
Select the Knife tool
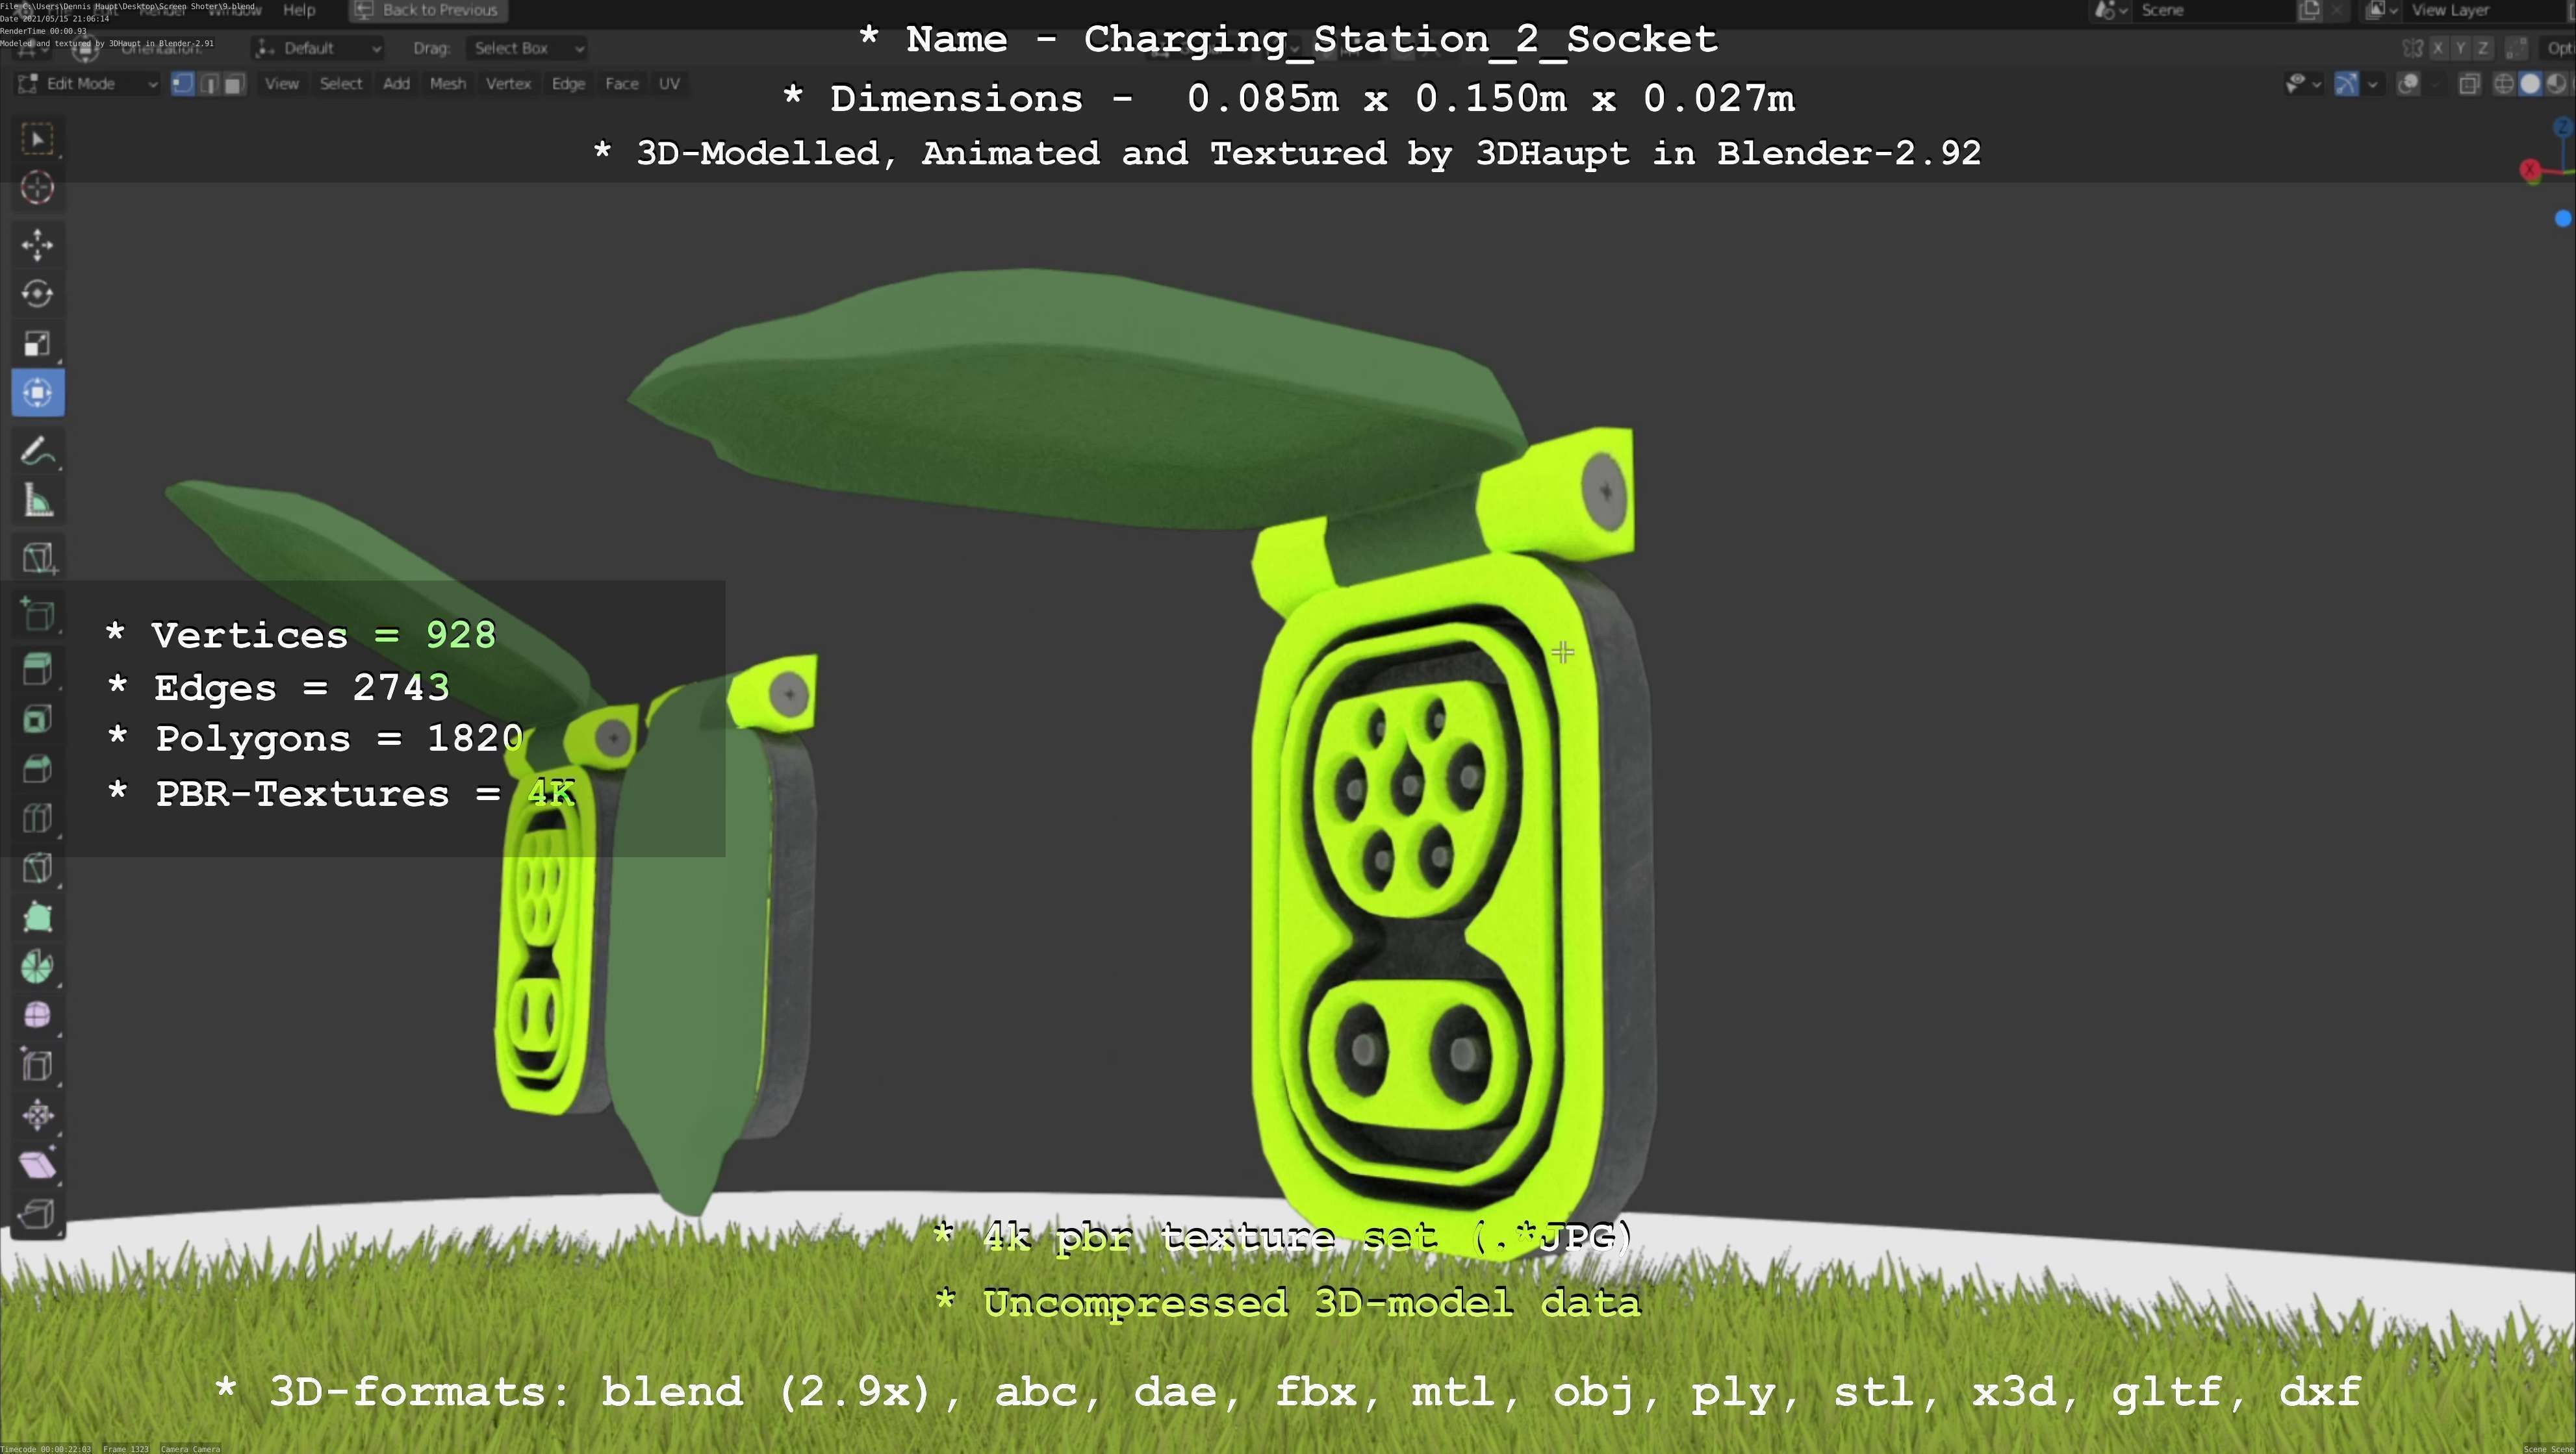click(x=38, y=868)
